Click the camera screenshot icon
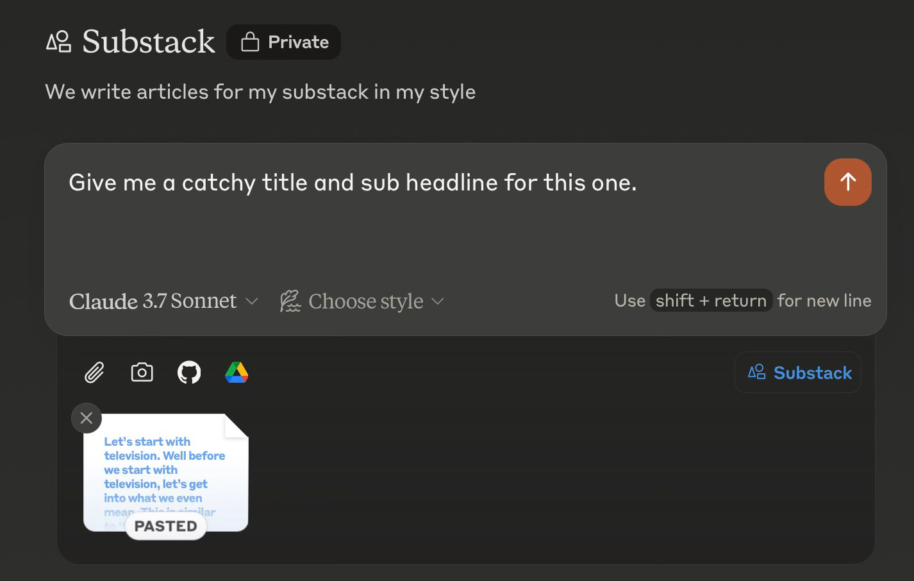The image size is (914, 581). (142, 372)
